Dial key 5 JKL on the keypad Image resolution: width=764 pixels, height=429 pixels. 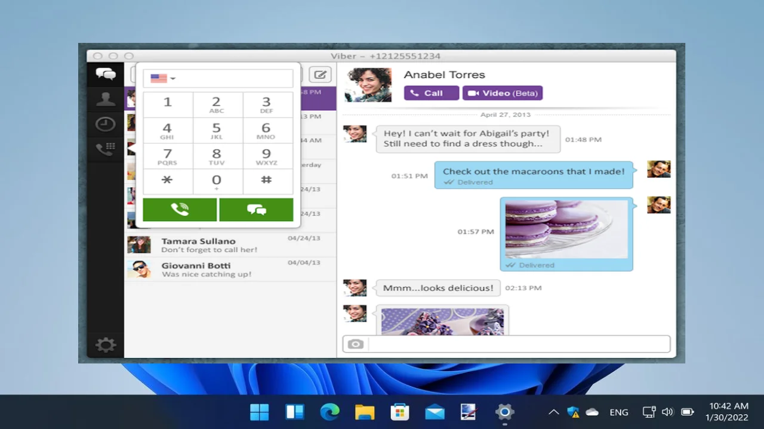[217, 130]
